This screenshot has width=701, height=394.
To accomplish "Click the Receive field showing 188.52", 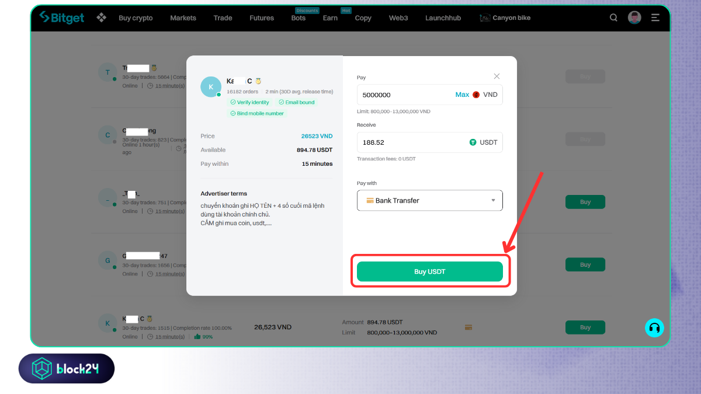I will pyautogui.click(x=429, y=142).
